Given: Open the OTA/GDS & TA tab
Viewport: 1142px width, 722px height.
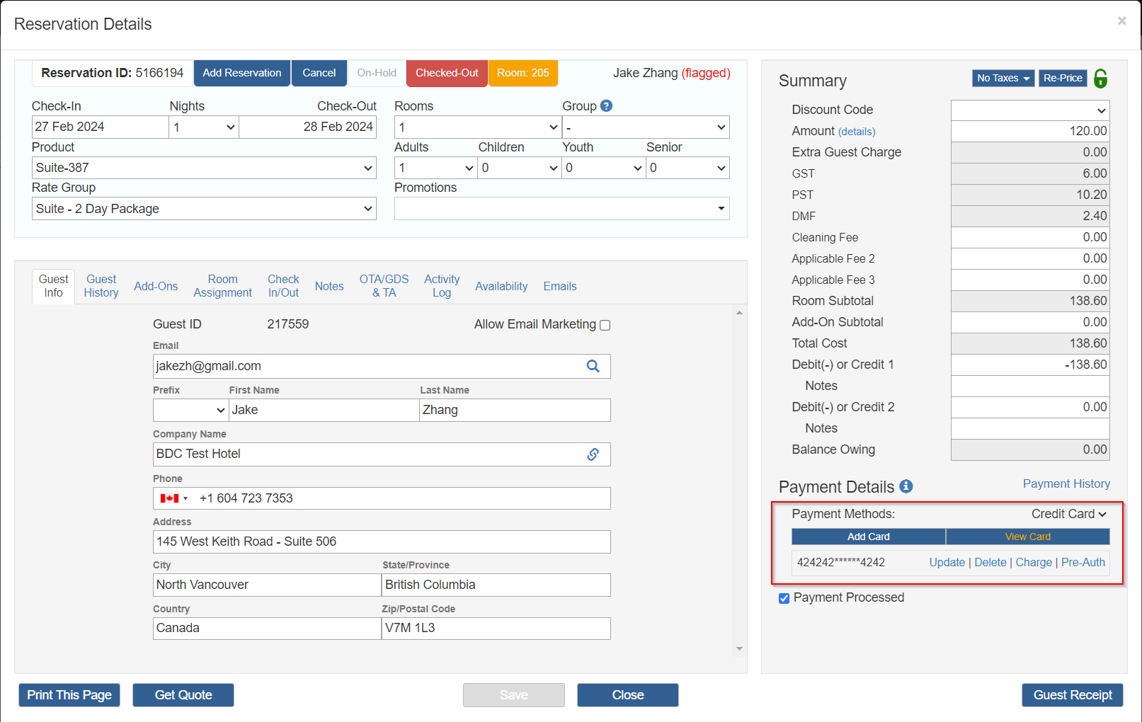Looking at the screenshot, I should pyautogui.click(x=384, y=286).
